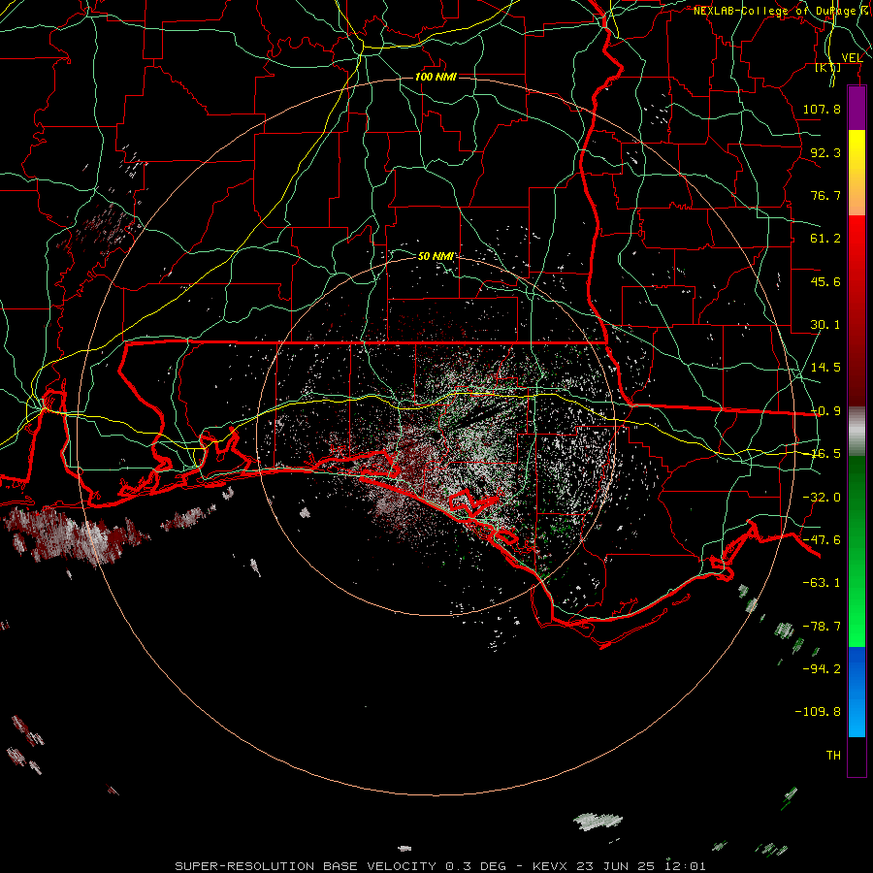
Task: Click the -32.0 velocity scale value
Action: 822,498
